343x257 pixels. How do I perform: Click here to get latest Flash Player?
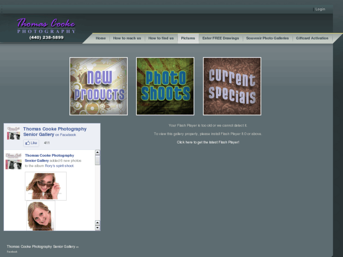208,142
